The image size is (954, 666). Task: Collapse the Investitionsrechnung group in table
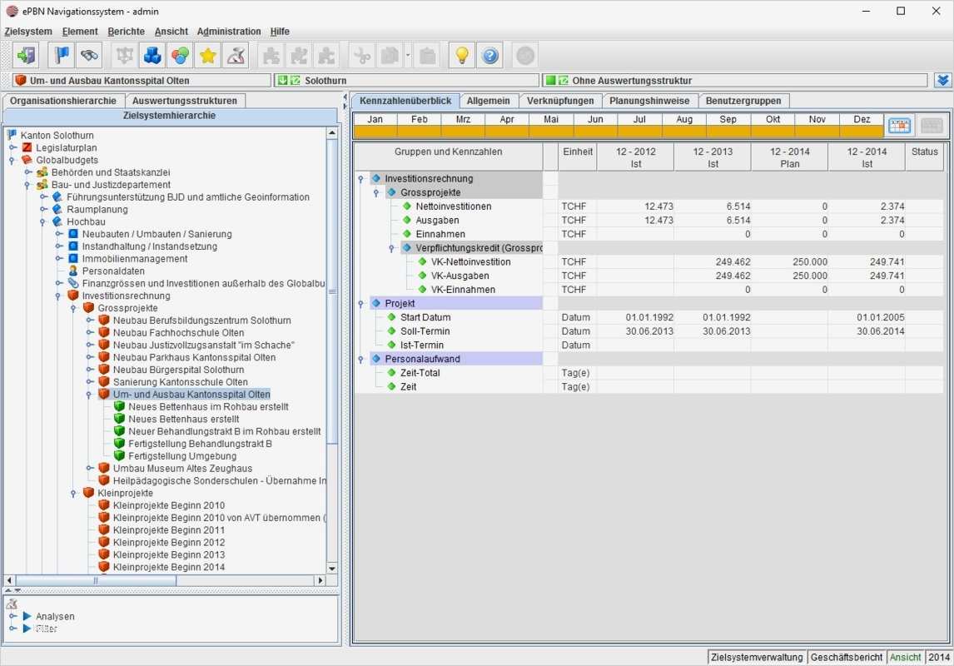point(360,179)
